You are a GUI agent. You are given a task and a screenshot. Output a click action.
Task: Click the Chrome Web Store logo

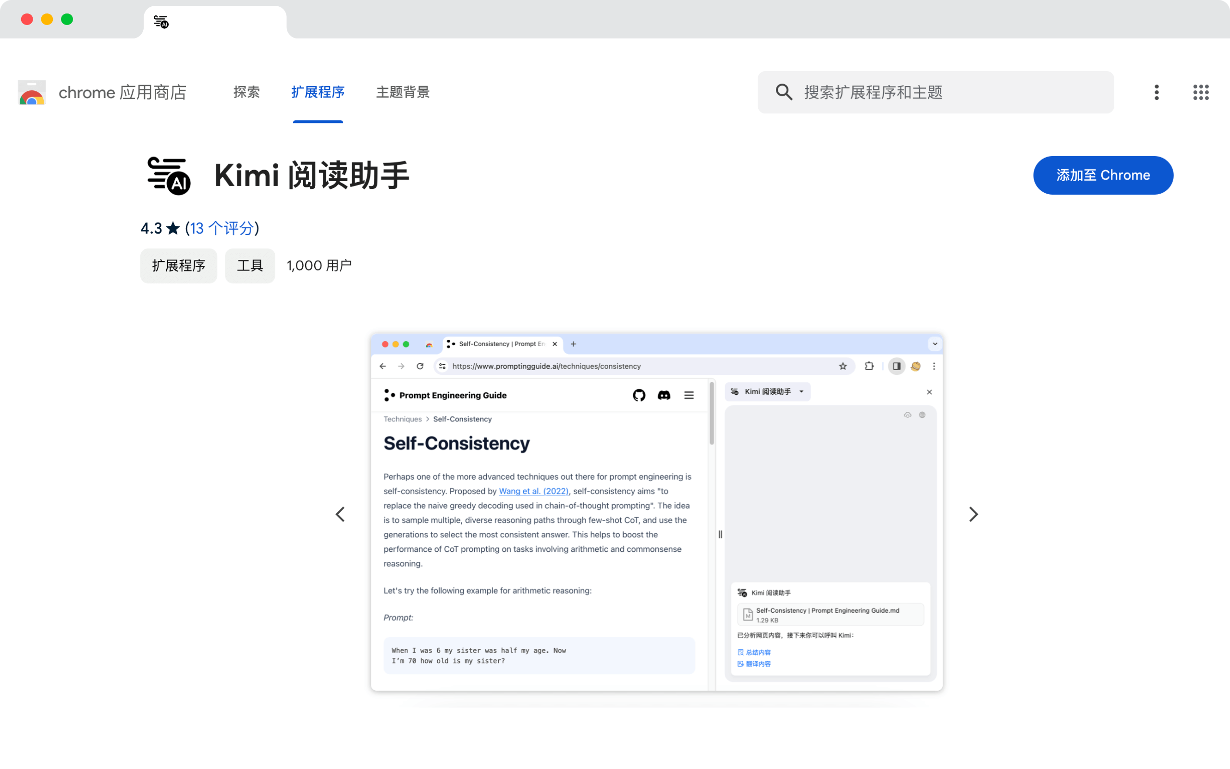point(32,92)
